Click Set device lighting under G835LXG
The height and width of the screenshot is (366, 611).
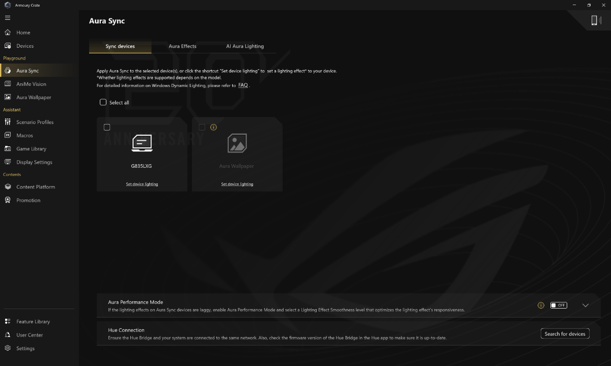point(142,184)
